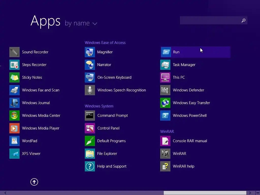The image size is (260, 195).
Task: Click the WinRAR group header
Action: click(167, 132)
